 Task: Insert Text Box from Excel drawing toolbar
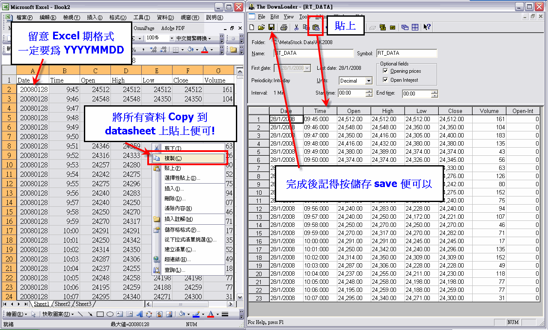(x=120, y=314)
